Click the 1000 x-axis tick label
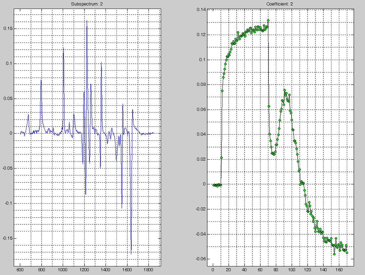 (63, 270)
